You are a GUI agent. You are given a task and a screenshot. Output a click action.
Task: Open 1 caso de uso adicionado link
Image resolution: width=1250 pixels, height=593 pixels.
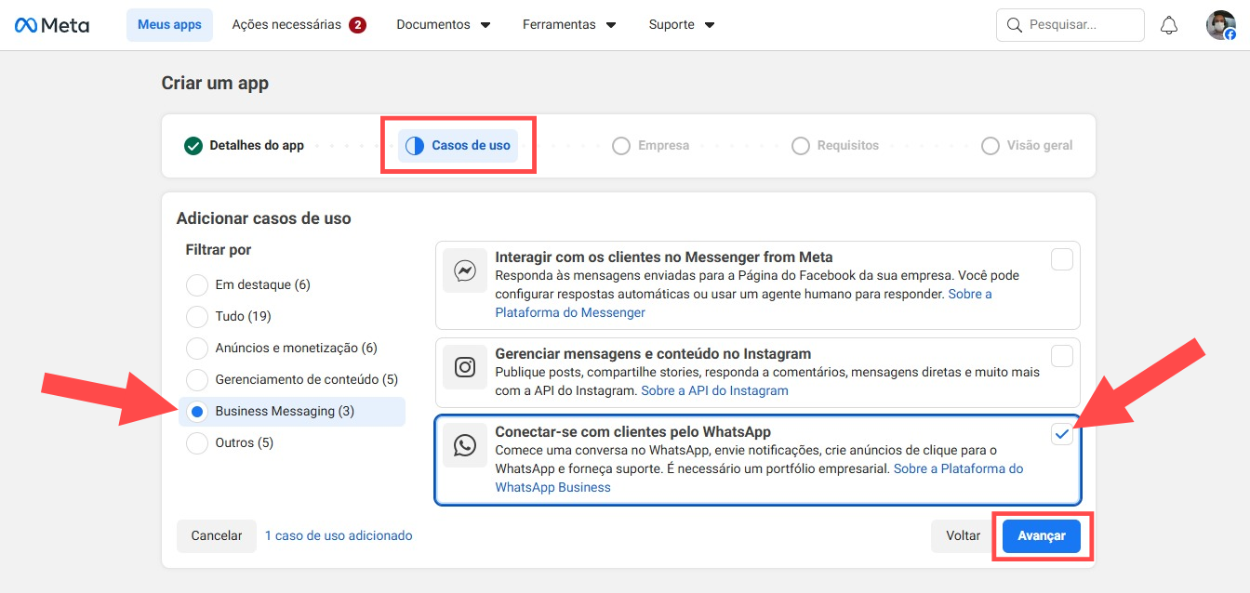[339, 536]
